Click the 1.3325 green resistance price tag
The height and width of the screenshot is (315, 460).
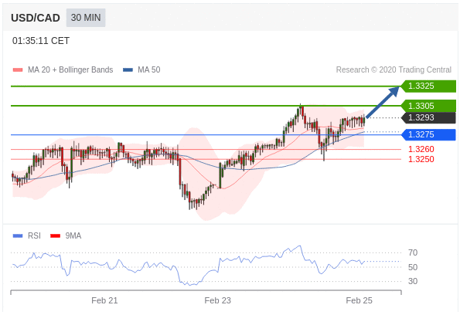428,86
